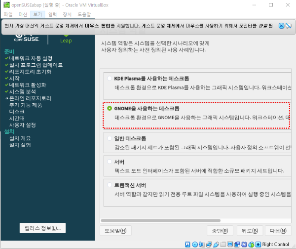Click 네트워크 활성화 sidebar step
The width and height of the screenshot is (296, 249).
[28, 85]
